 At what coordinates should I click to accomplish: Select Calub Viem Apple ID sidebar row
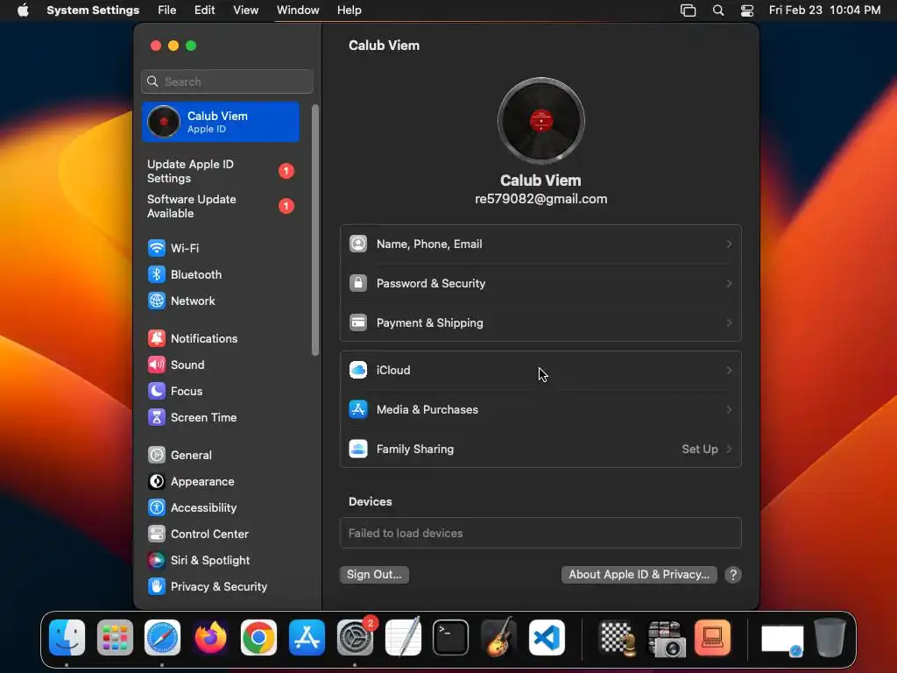pos(221,122)
